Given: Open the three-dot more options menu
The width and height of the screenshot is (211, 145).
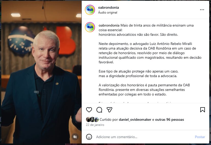Looking at the screenshot, I should pyautogui.click(x=202, y=10).
